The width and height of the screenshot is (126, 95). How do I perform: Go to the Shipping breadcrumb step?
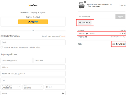[x=34, y=13]
